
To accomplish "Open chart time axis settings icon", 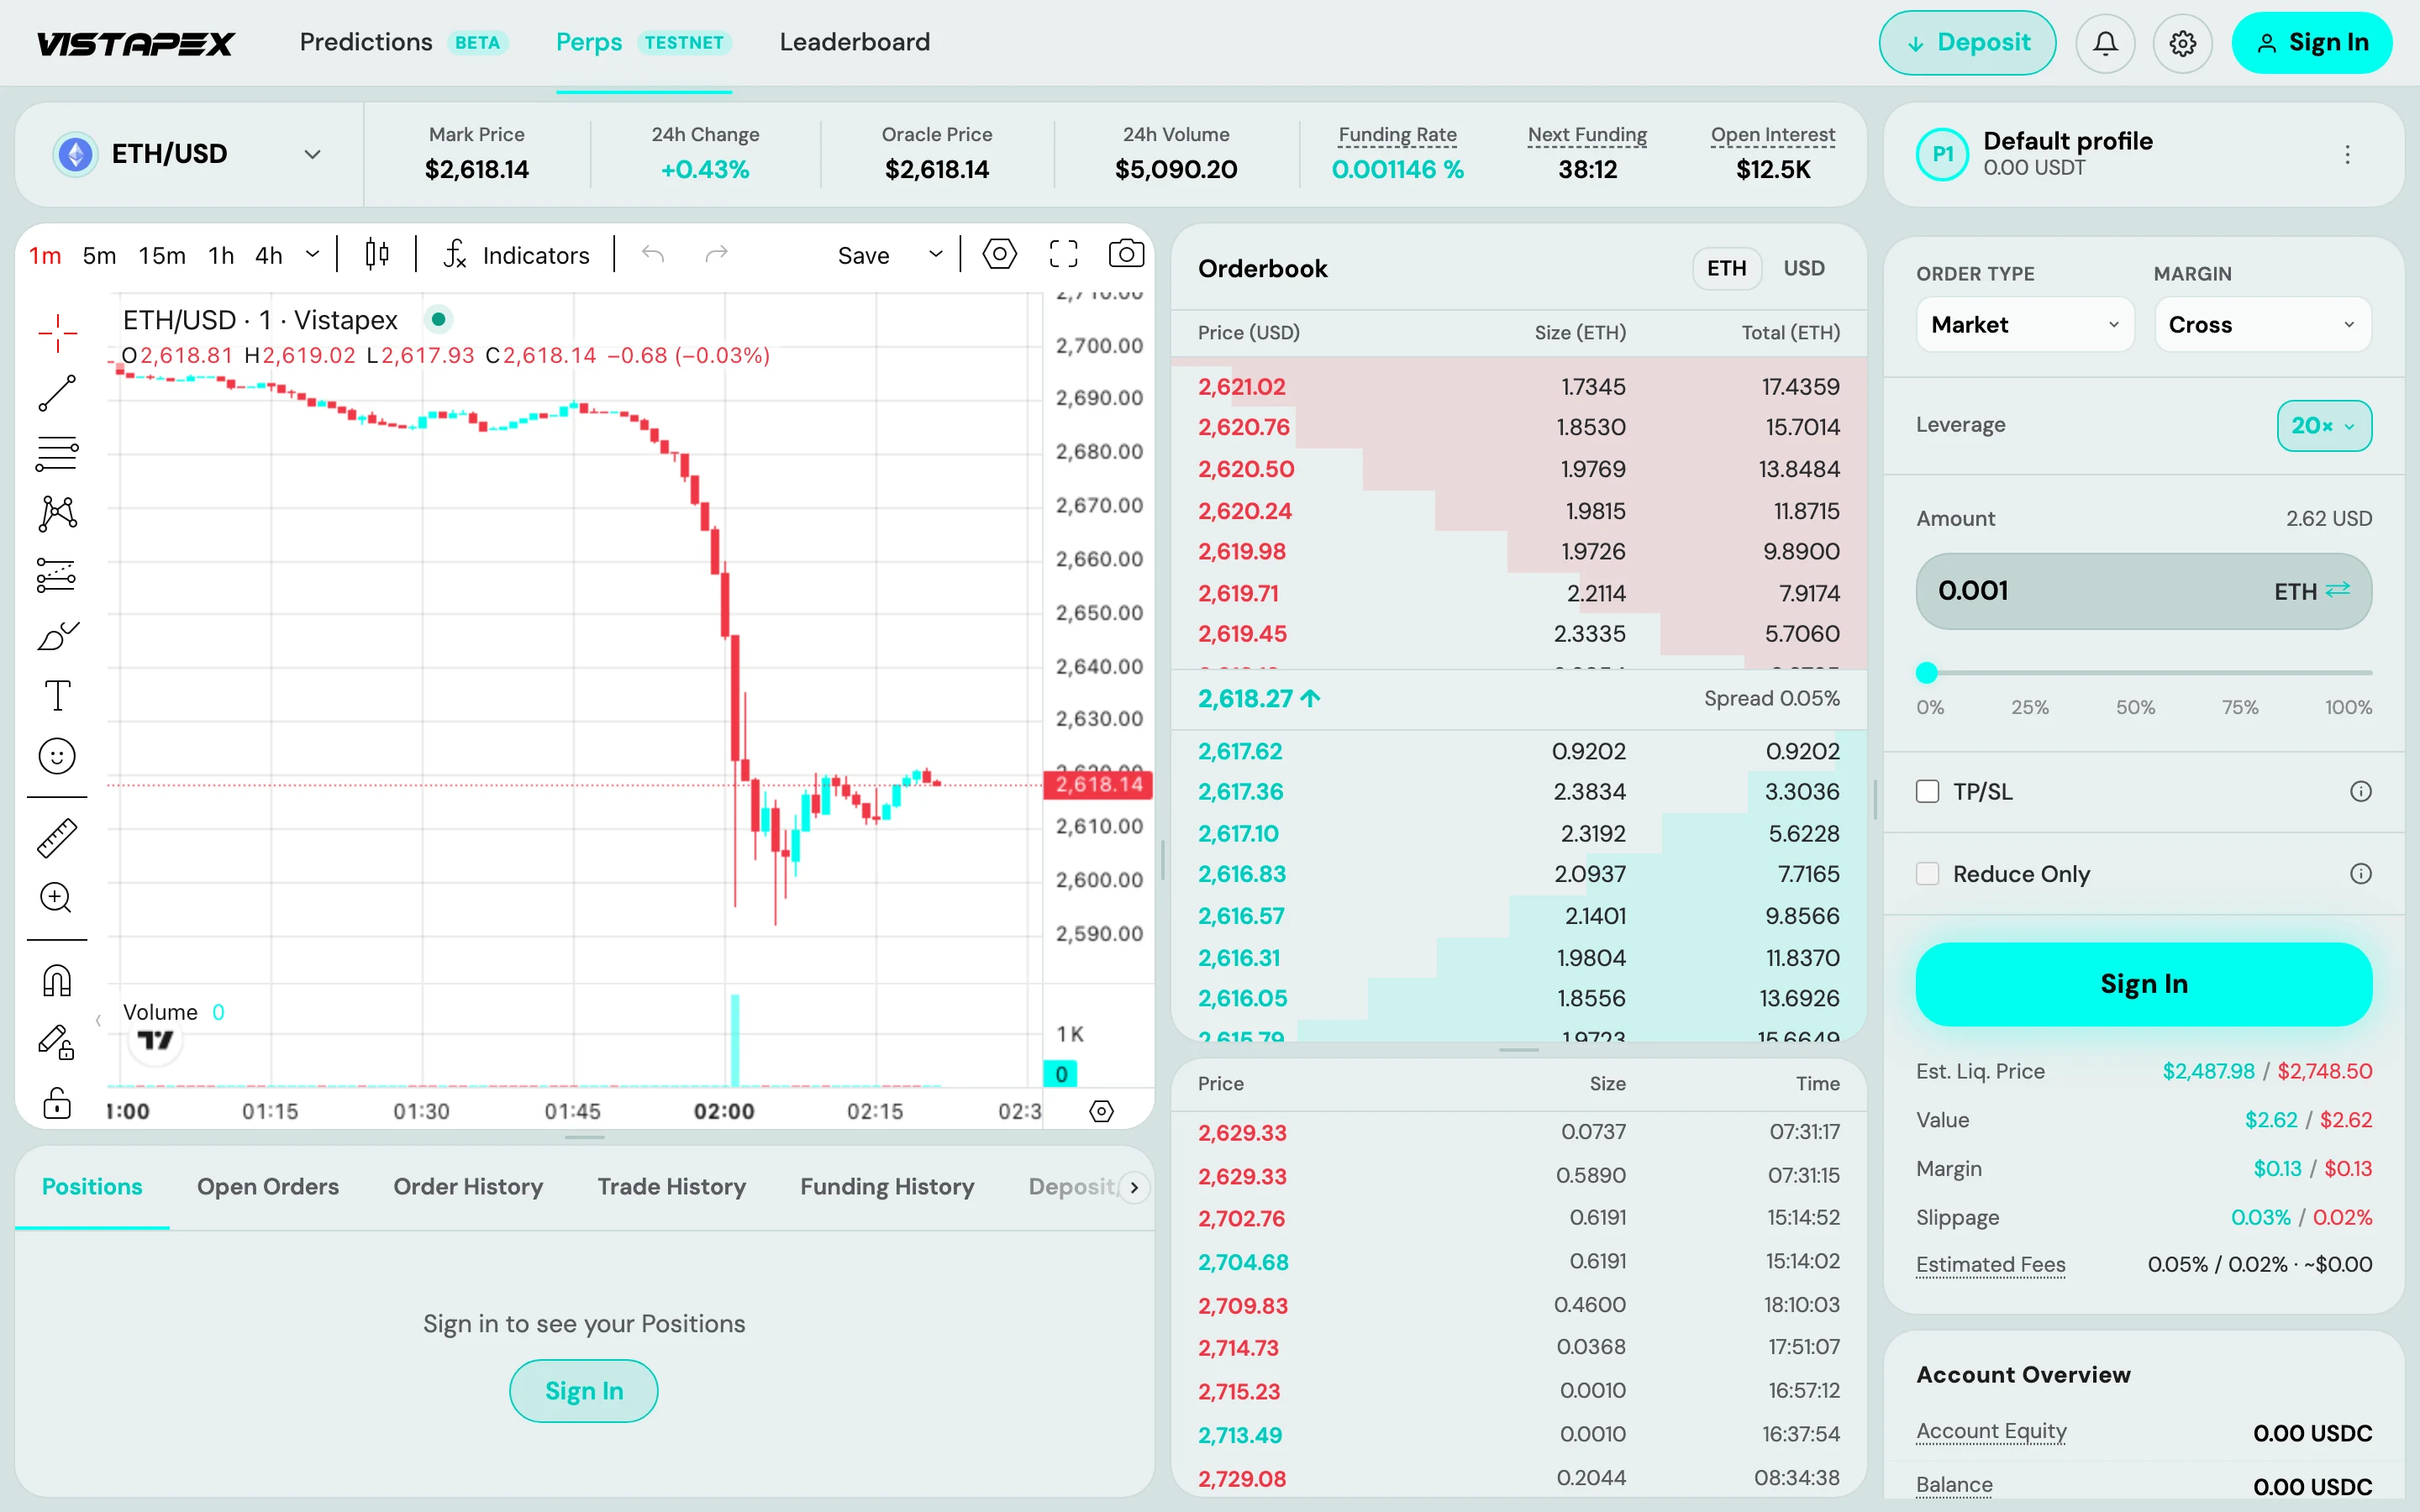I will (1101, 1111).
